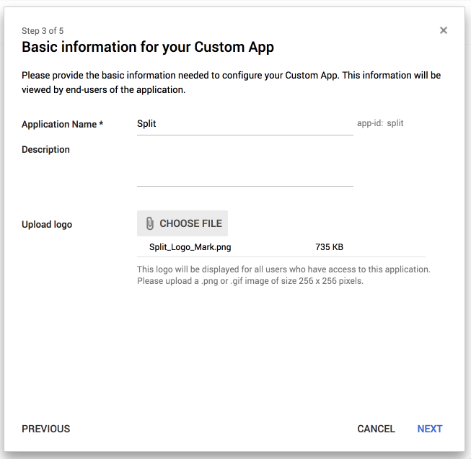Screen dimensions: 471x459
Task: Close the Custom App dialog with X
Action: click(444, 30)
